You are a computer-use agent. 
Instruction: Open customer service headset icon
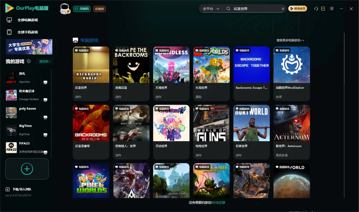[x=316, y=9]
